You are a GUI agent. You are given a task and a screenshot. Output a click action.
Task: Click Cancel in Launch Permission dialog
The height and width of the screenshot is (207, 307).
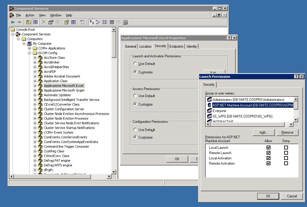292,196
